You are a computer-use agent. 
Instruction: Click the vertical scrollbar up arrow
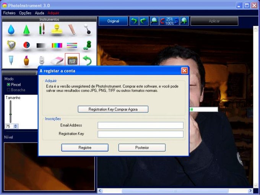click(x=256, y=29)
